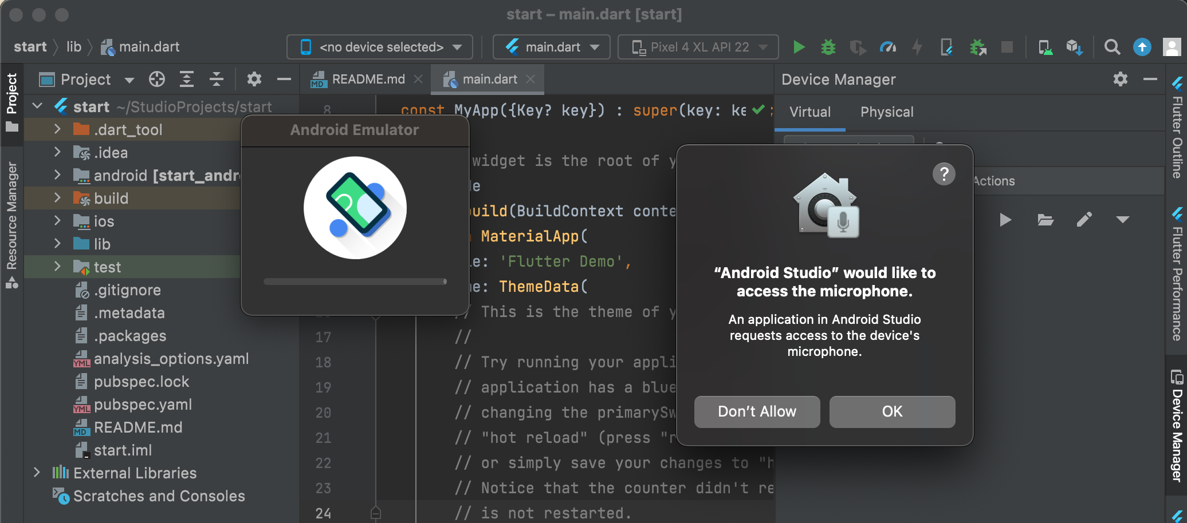
Task: Click OK to allow microphone access
Action: [x=893, y=412]
